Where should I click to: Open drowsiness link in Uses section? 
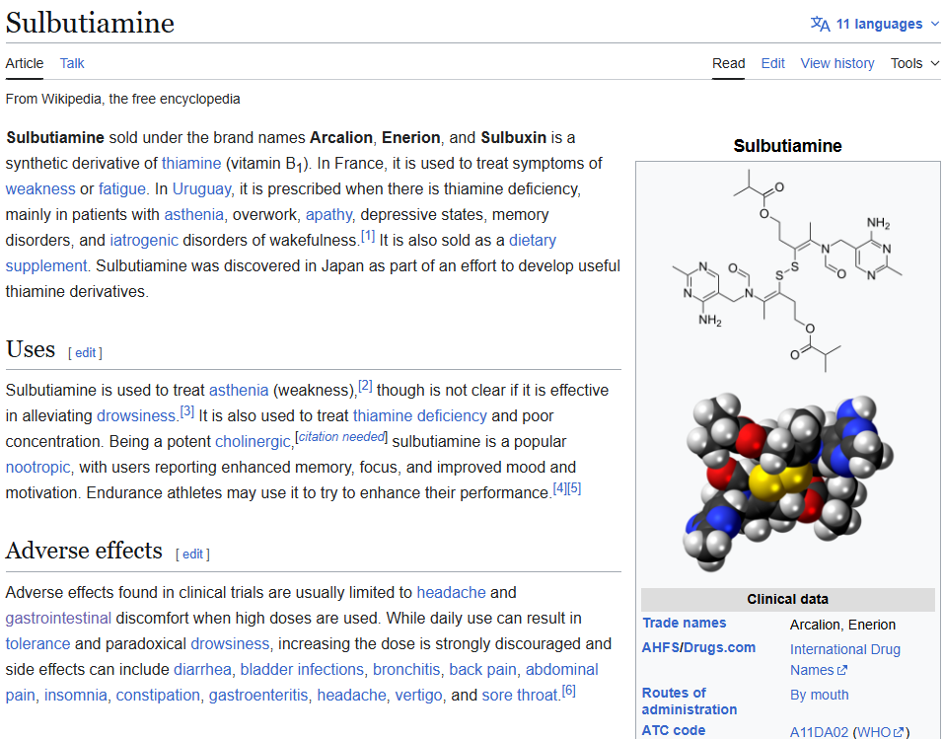coord(136,416)
